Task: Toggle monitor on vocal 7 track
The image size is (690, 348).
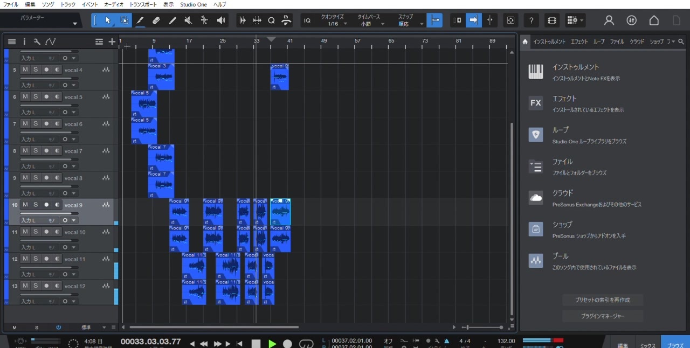Action: (x=57, y=150)
